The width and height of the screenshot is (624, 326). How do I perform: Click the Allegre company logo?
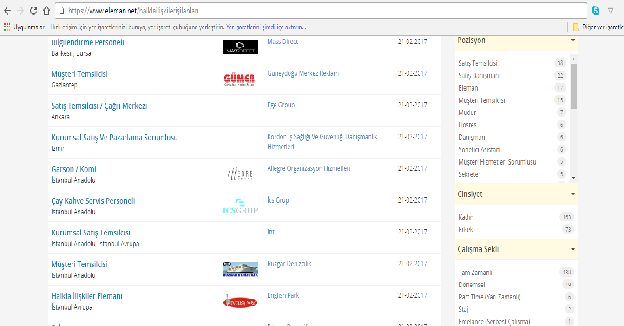click(241, 174)
